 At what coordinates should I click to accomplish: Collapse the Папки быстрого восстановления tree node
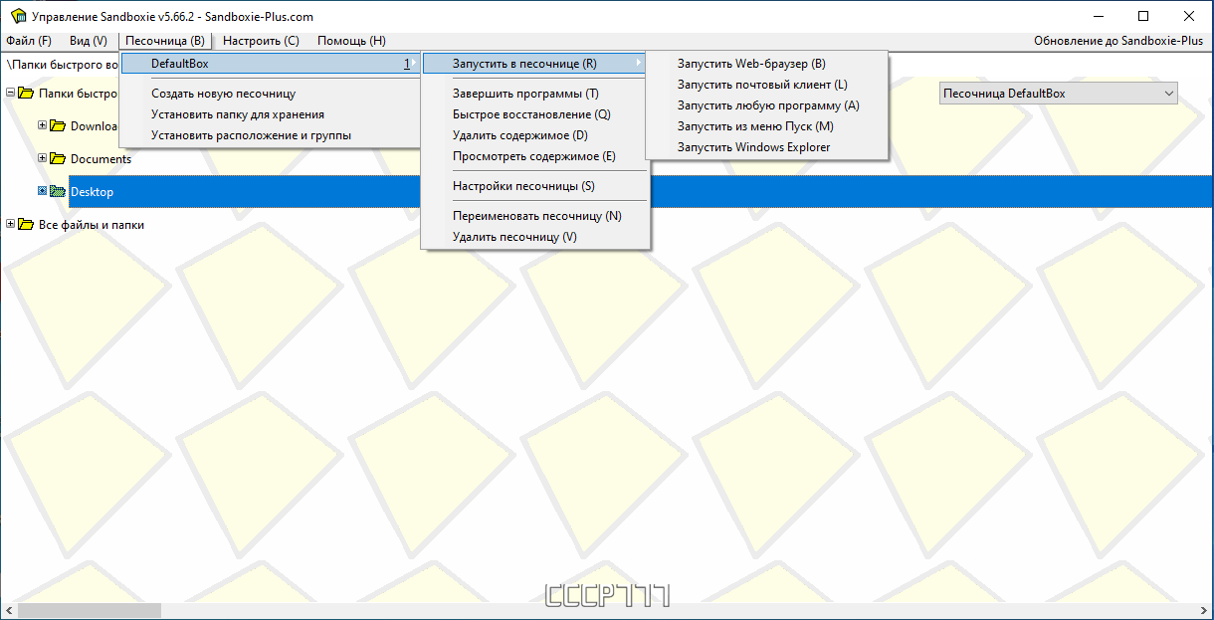[x=10, y=93]
